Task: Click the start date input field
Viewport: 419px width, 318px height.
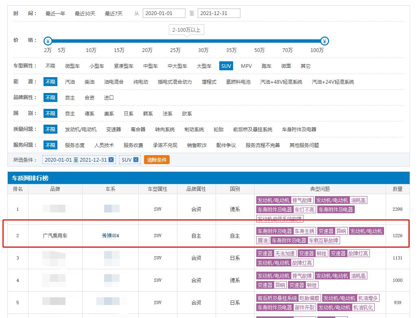Action: click(164, 13)
